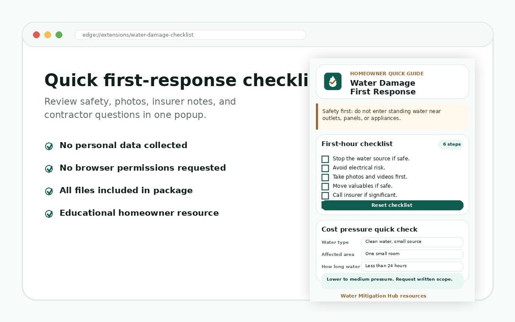Viewport: 515px width, 322px height.
Task: Click the 'Quick first-response' page headline
Action: [177, 80]
